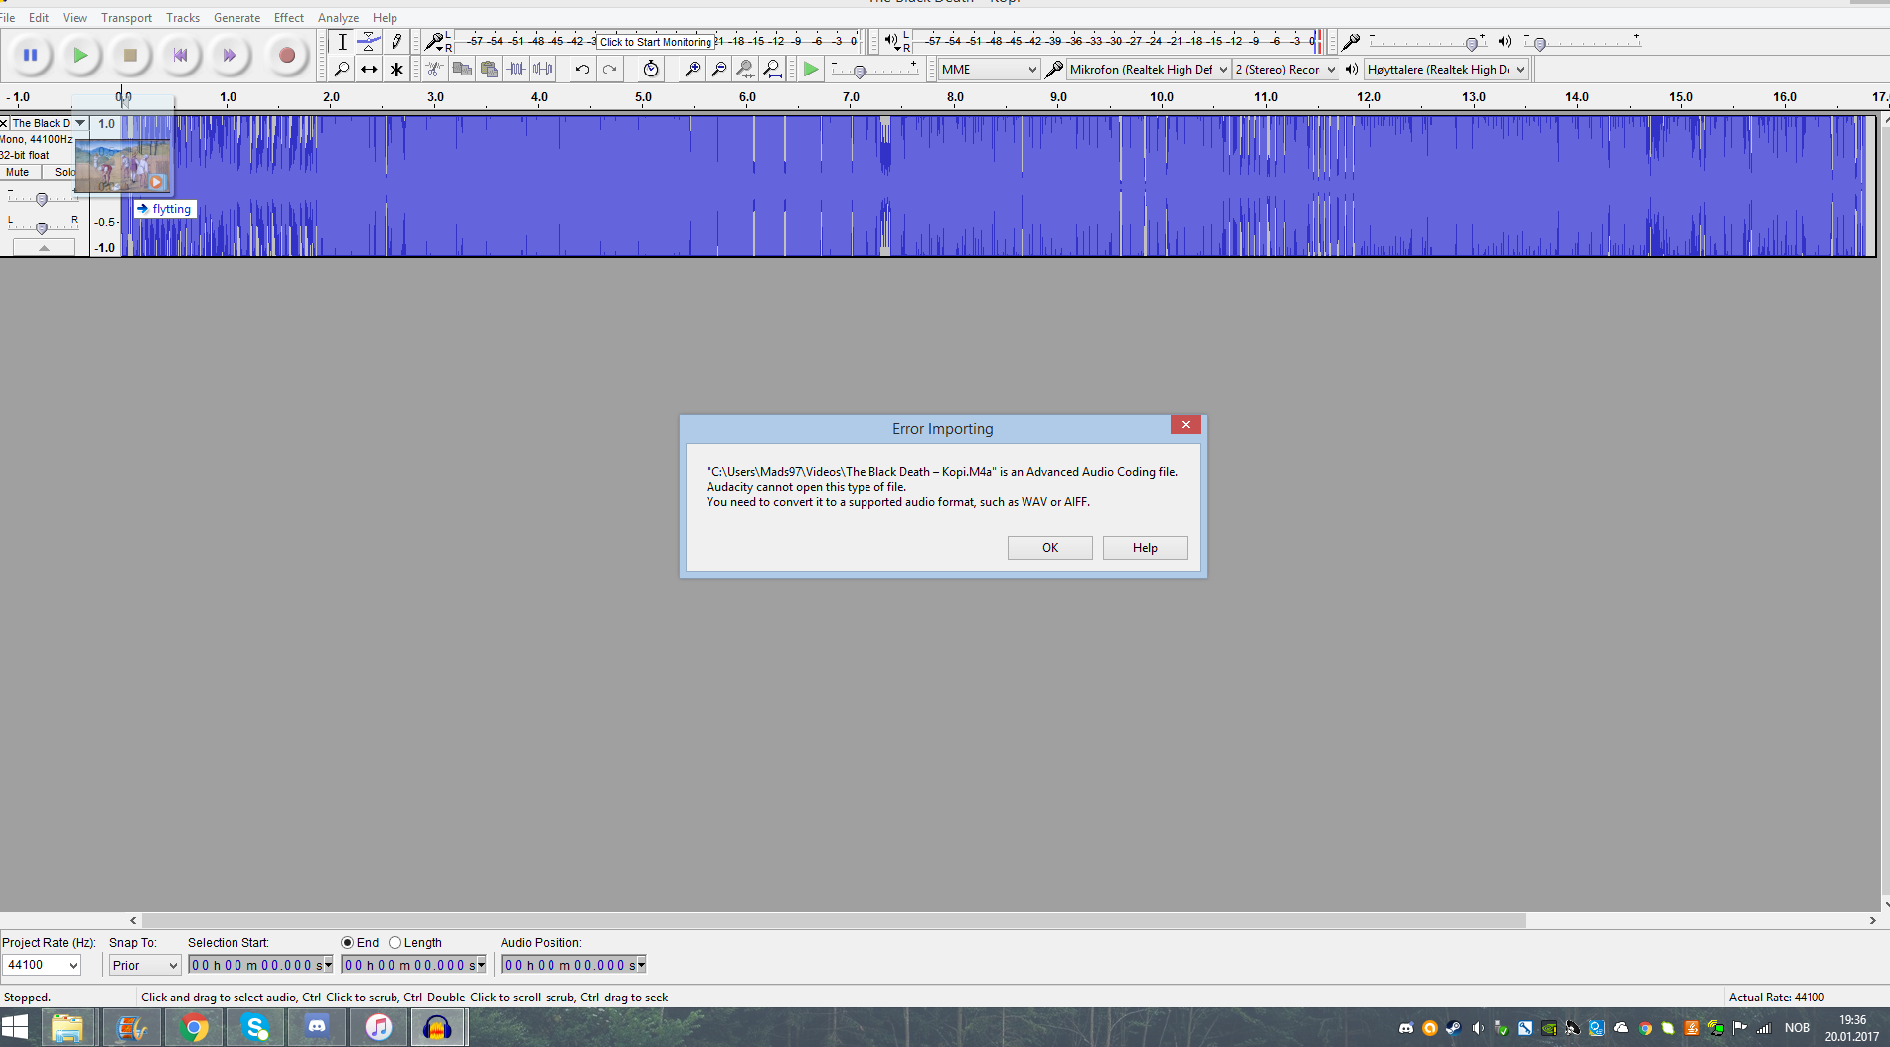Open the Generate menu
The height and width of the screenshot is (1047, 1890).
coord(236,18)
